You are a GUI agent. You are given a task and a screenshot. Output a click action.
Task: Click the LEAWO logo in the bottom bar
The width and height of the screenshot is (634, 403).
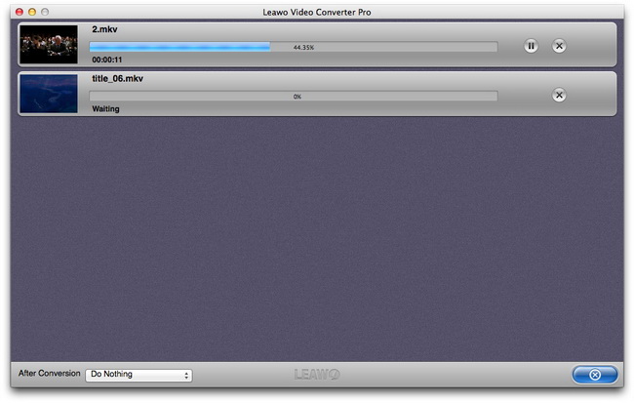pyautogui.click(x=317, y=375)
